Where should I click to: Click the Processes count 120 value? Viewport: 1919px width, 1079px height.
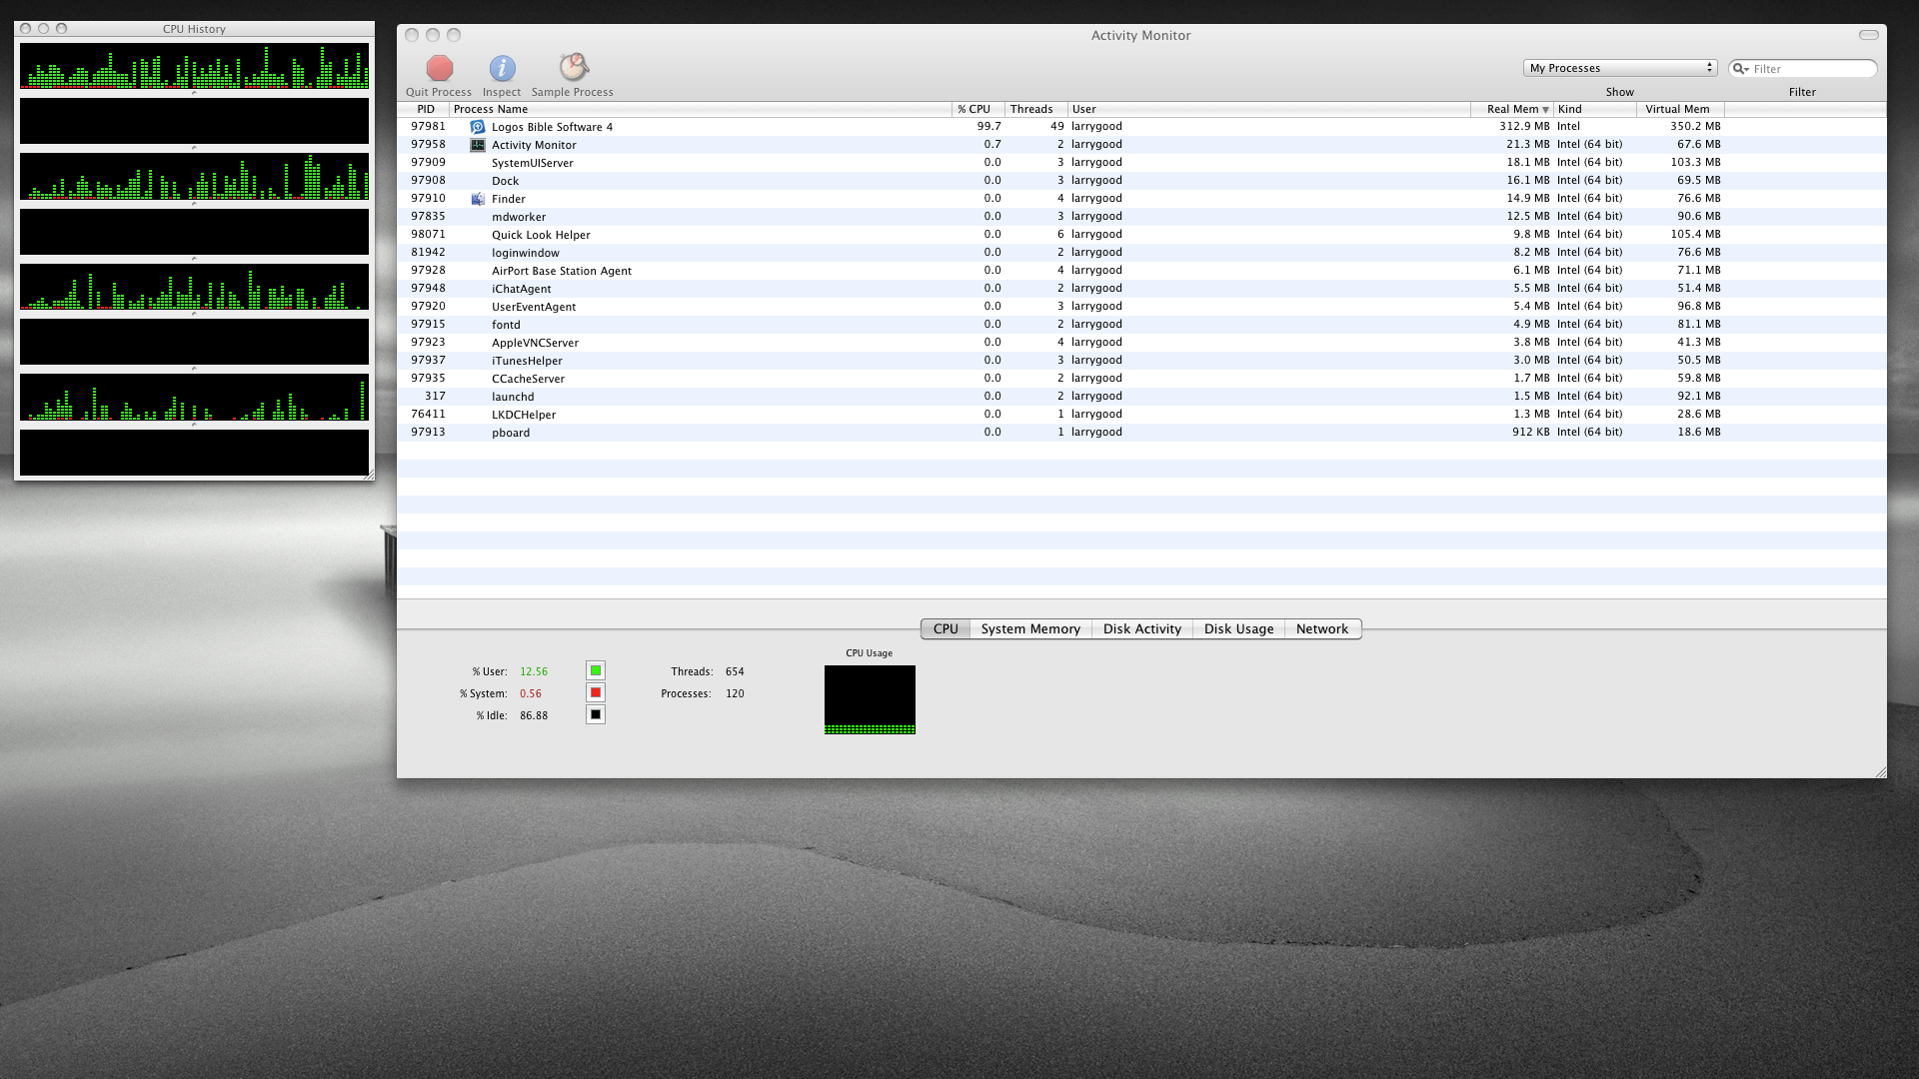click(x=735, y=693)
